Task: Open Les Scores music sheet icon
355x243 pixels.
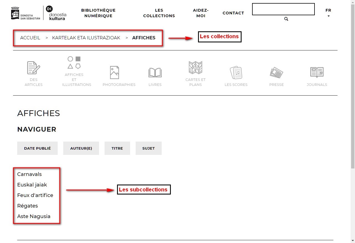Action: [236, 73]
